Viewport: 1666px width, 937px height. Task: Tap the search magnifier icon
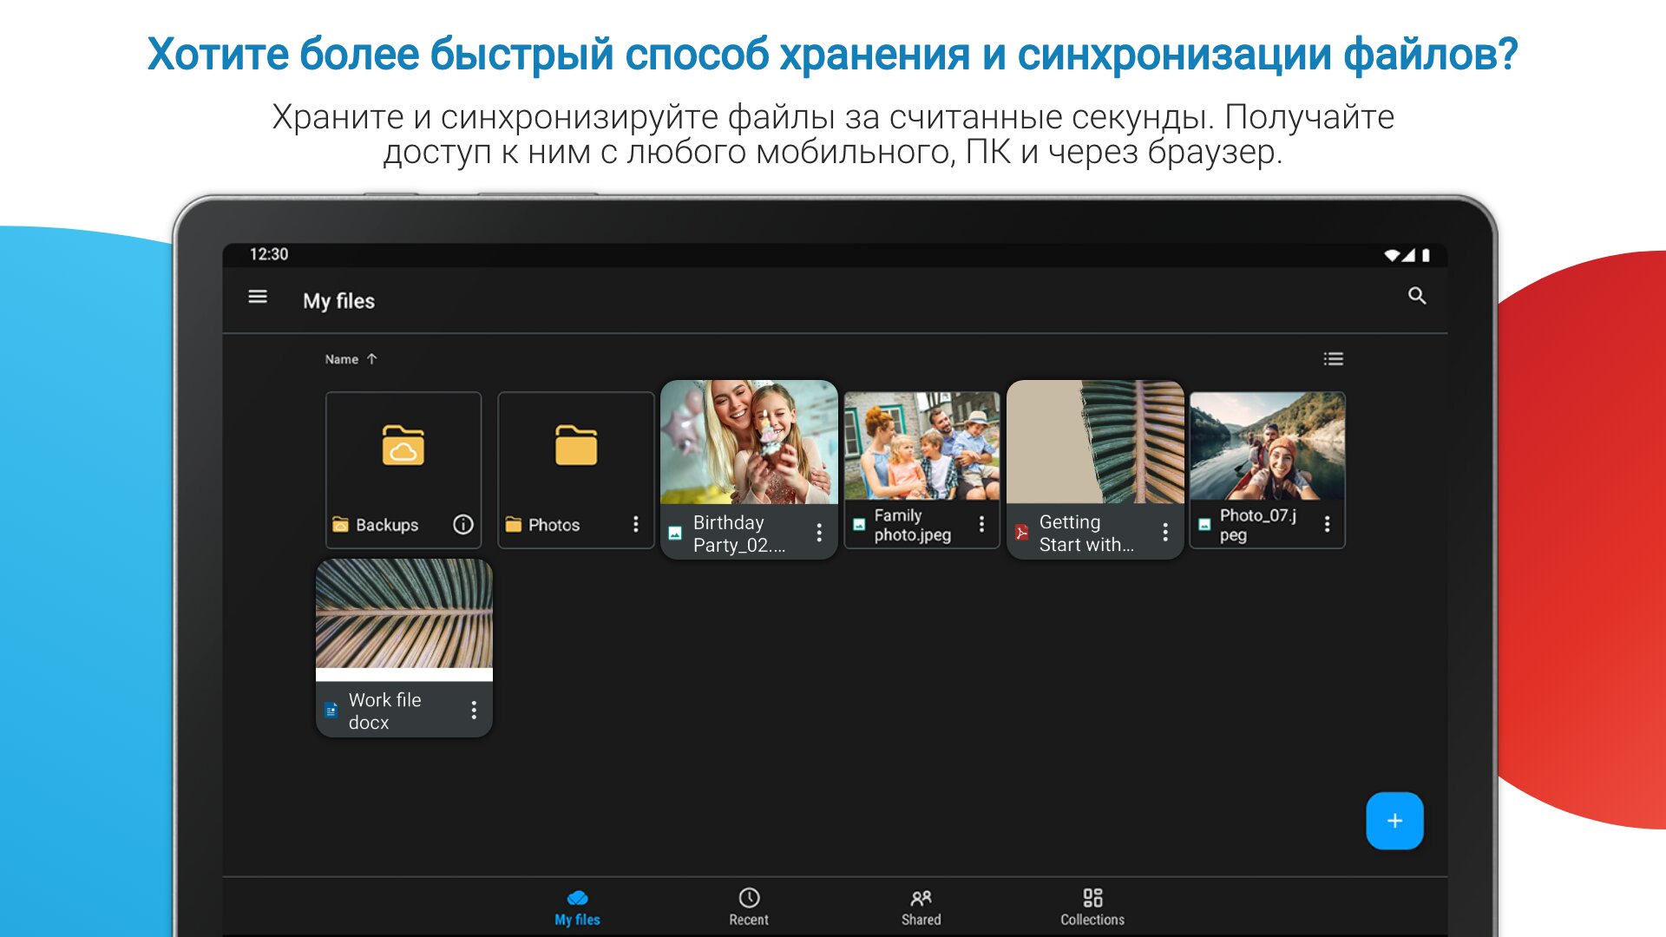point(1416,297)
